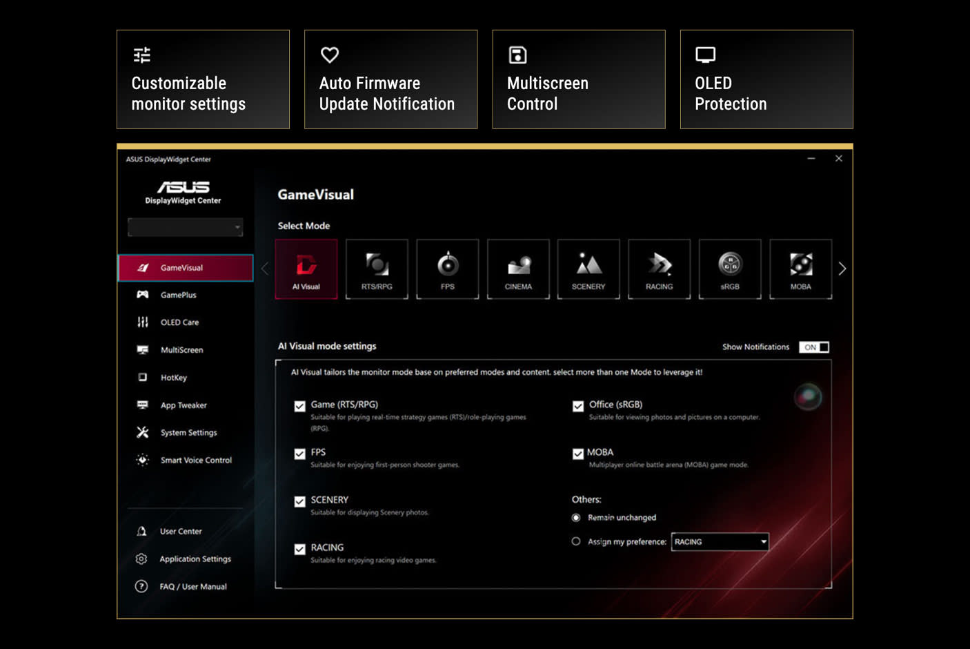Show previous modes with left arrow
The image size is (970, 649).
[265, 269]
